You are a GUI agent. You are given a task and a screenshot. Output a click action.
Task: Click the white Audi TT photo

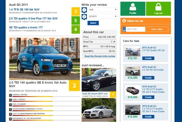coord(99,110)
